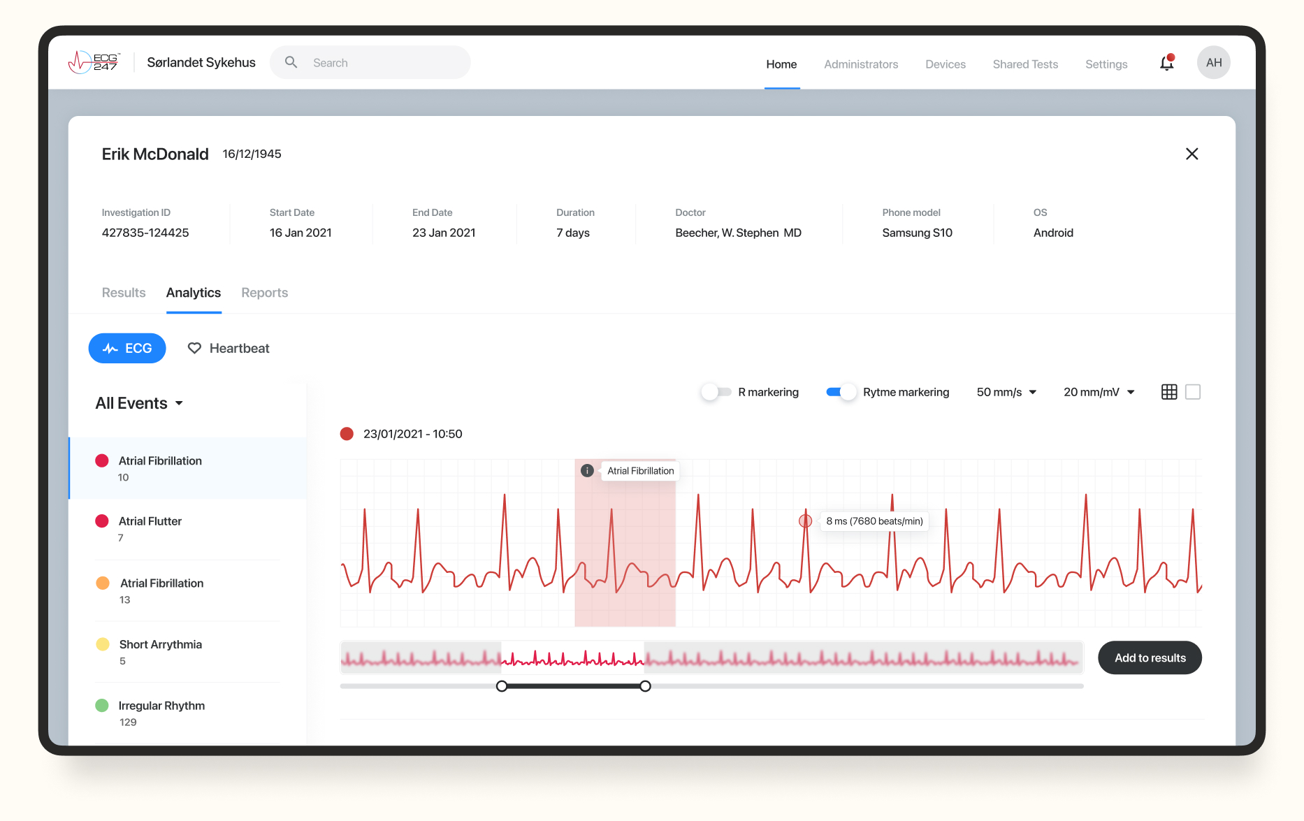The height and width of the screenshot is (821, 1304).
Task: Switch to the Heartbeat view
Action: [x=228, y=348]
